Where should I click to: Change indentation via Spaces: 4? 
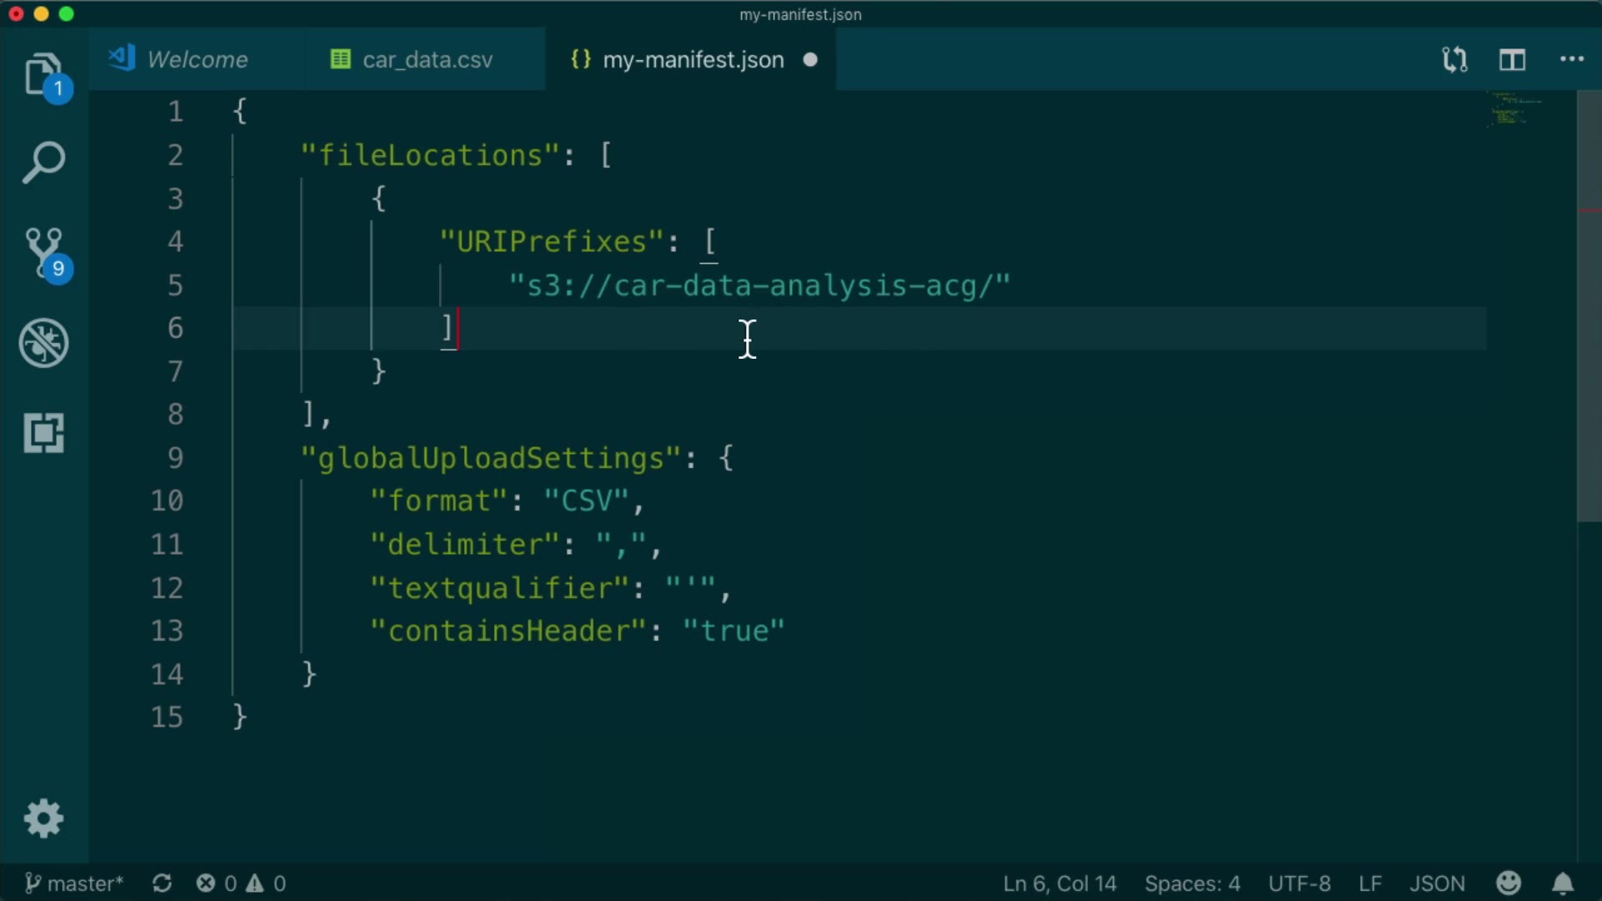pyautogui.click(x=1191, y=883)
